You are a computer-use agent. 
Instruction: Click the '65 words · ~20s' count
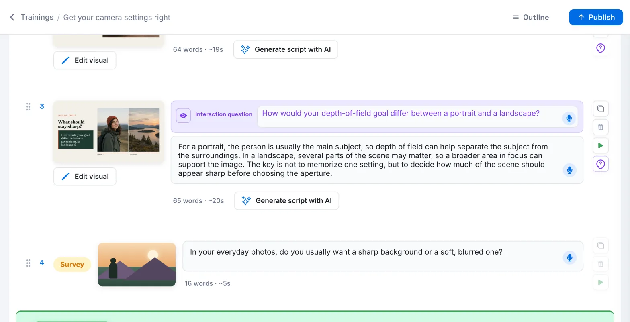click(198, 201)
